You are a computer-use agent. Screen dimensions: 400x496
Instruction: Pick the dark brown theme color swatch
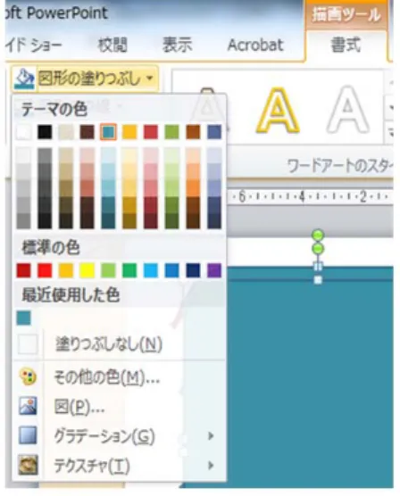click(x=87, y=132)
